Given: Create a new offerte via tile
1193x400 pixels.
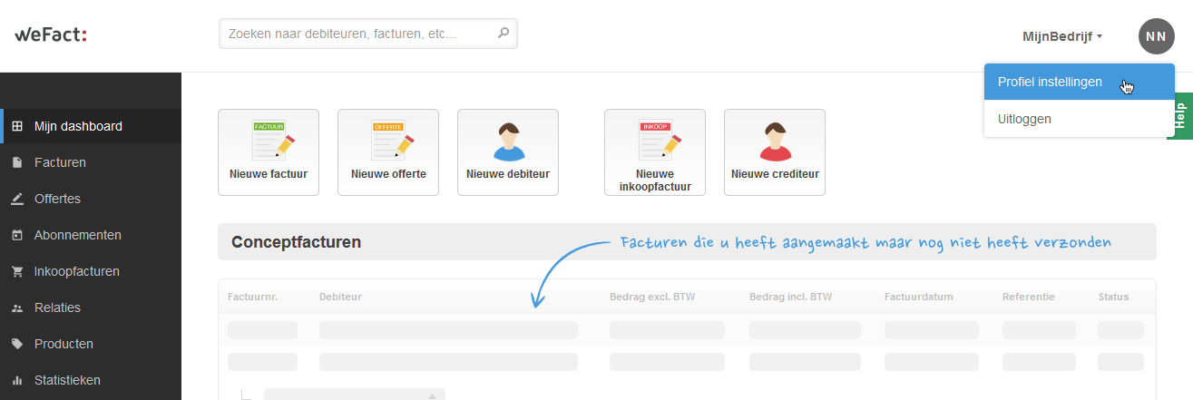Looking at the screenshot, I should (388, 151).
